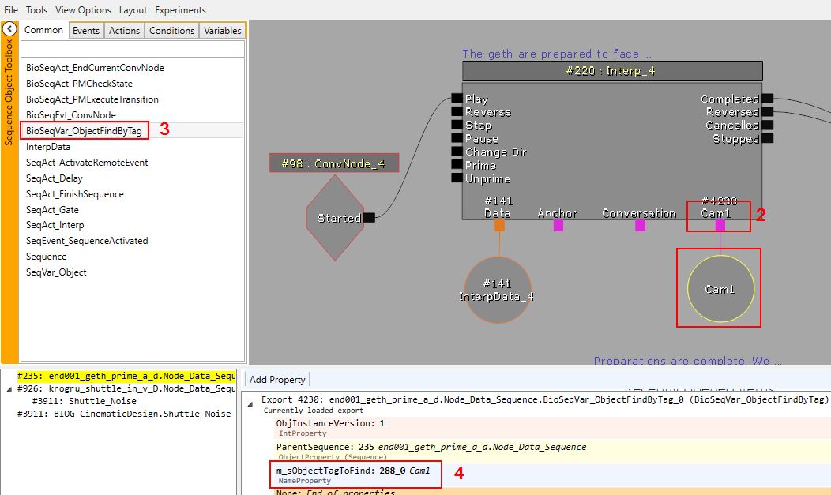Viewport: 831px width, 495px height.
Task: Select indented #3911 Shuttle_Noise child item
Action: (85, 401)
